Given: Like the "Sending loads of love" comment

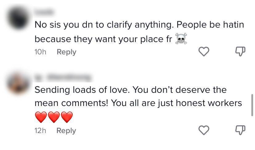Looking at the screenshot, I should pyautogui.click(x=203, y=131).
